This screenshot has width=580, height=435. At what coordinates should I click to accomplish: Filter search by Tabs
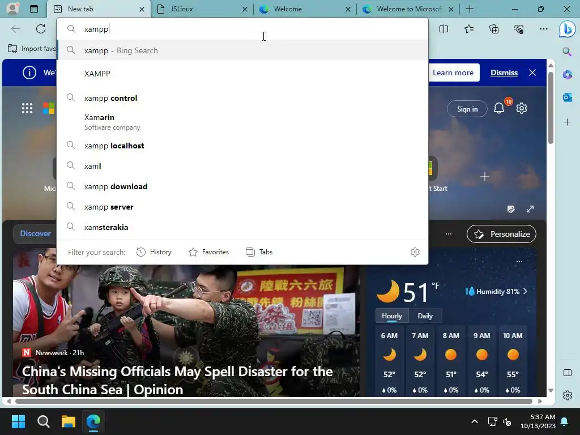[x=259, y=252]
